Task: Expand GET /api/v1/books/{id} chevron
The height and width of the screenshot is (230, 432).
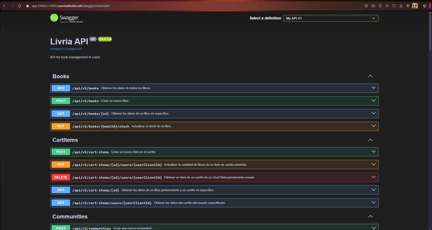Action: (374, 113)
